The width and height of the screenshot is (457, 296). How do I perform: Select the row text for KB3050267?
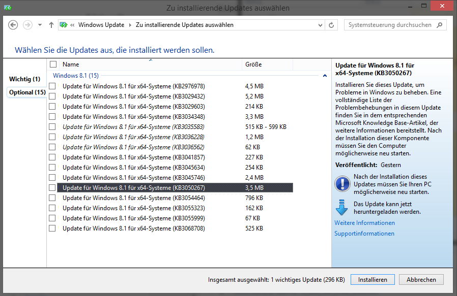coord(134,188)
